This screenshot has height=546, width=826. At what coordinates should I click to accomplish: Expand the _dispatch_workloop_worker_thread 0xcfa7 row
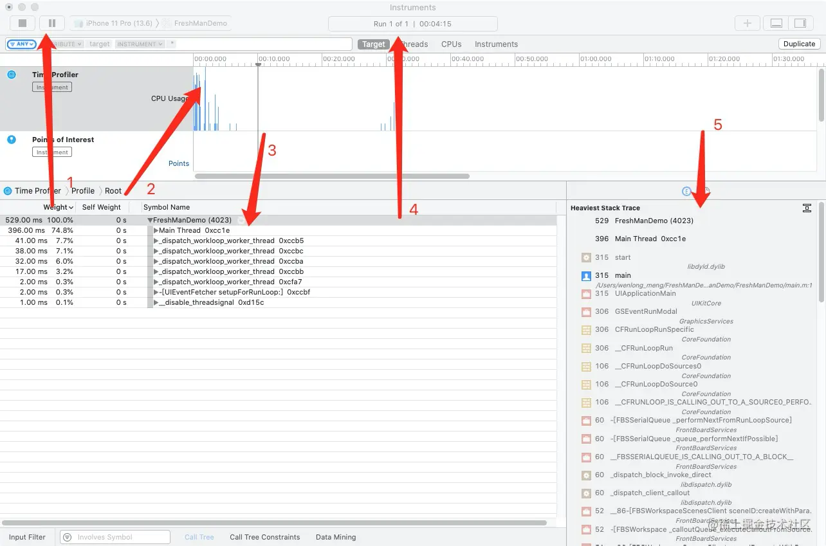click(x=156, y=282)
